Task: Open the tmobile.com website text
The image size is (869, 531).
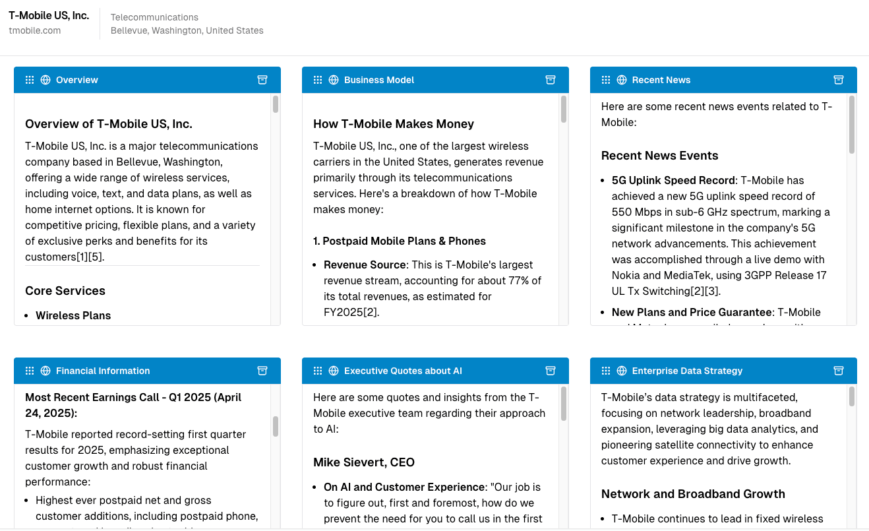Action: [35, 30]
